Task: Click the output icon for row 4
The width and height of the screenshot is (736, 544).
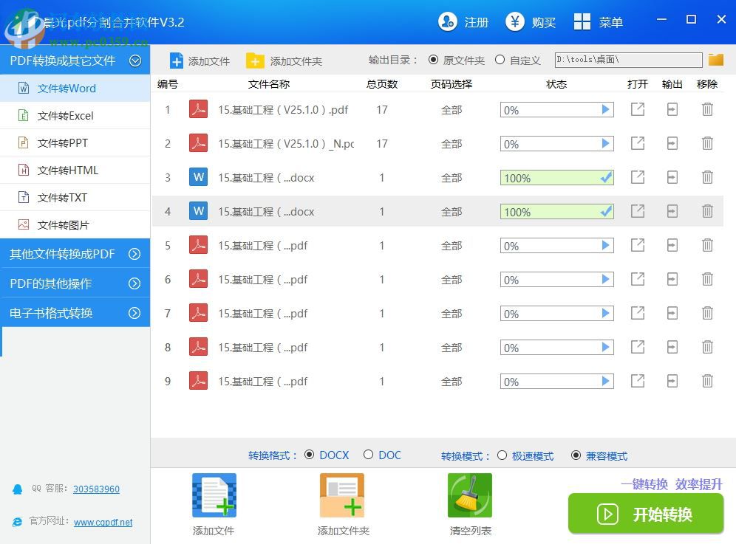Action: point(672,211)
